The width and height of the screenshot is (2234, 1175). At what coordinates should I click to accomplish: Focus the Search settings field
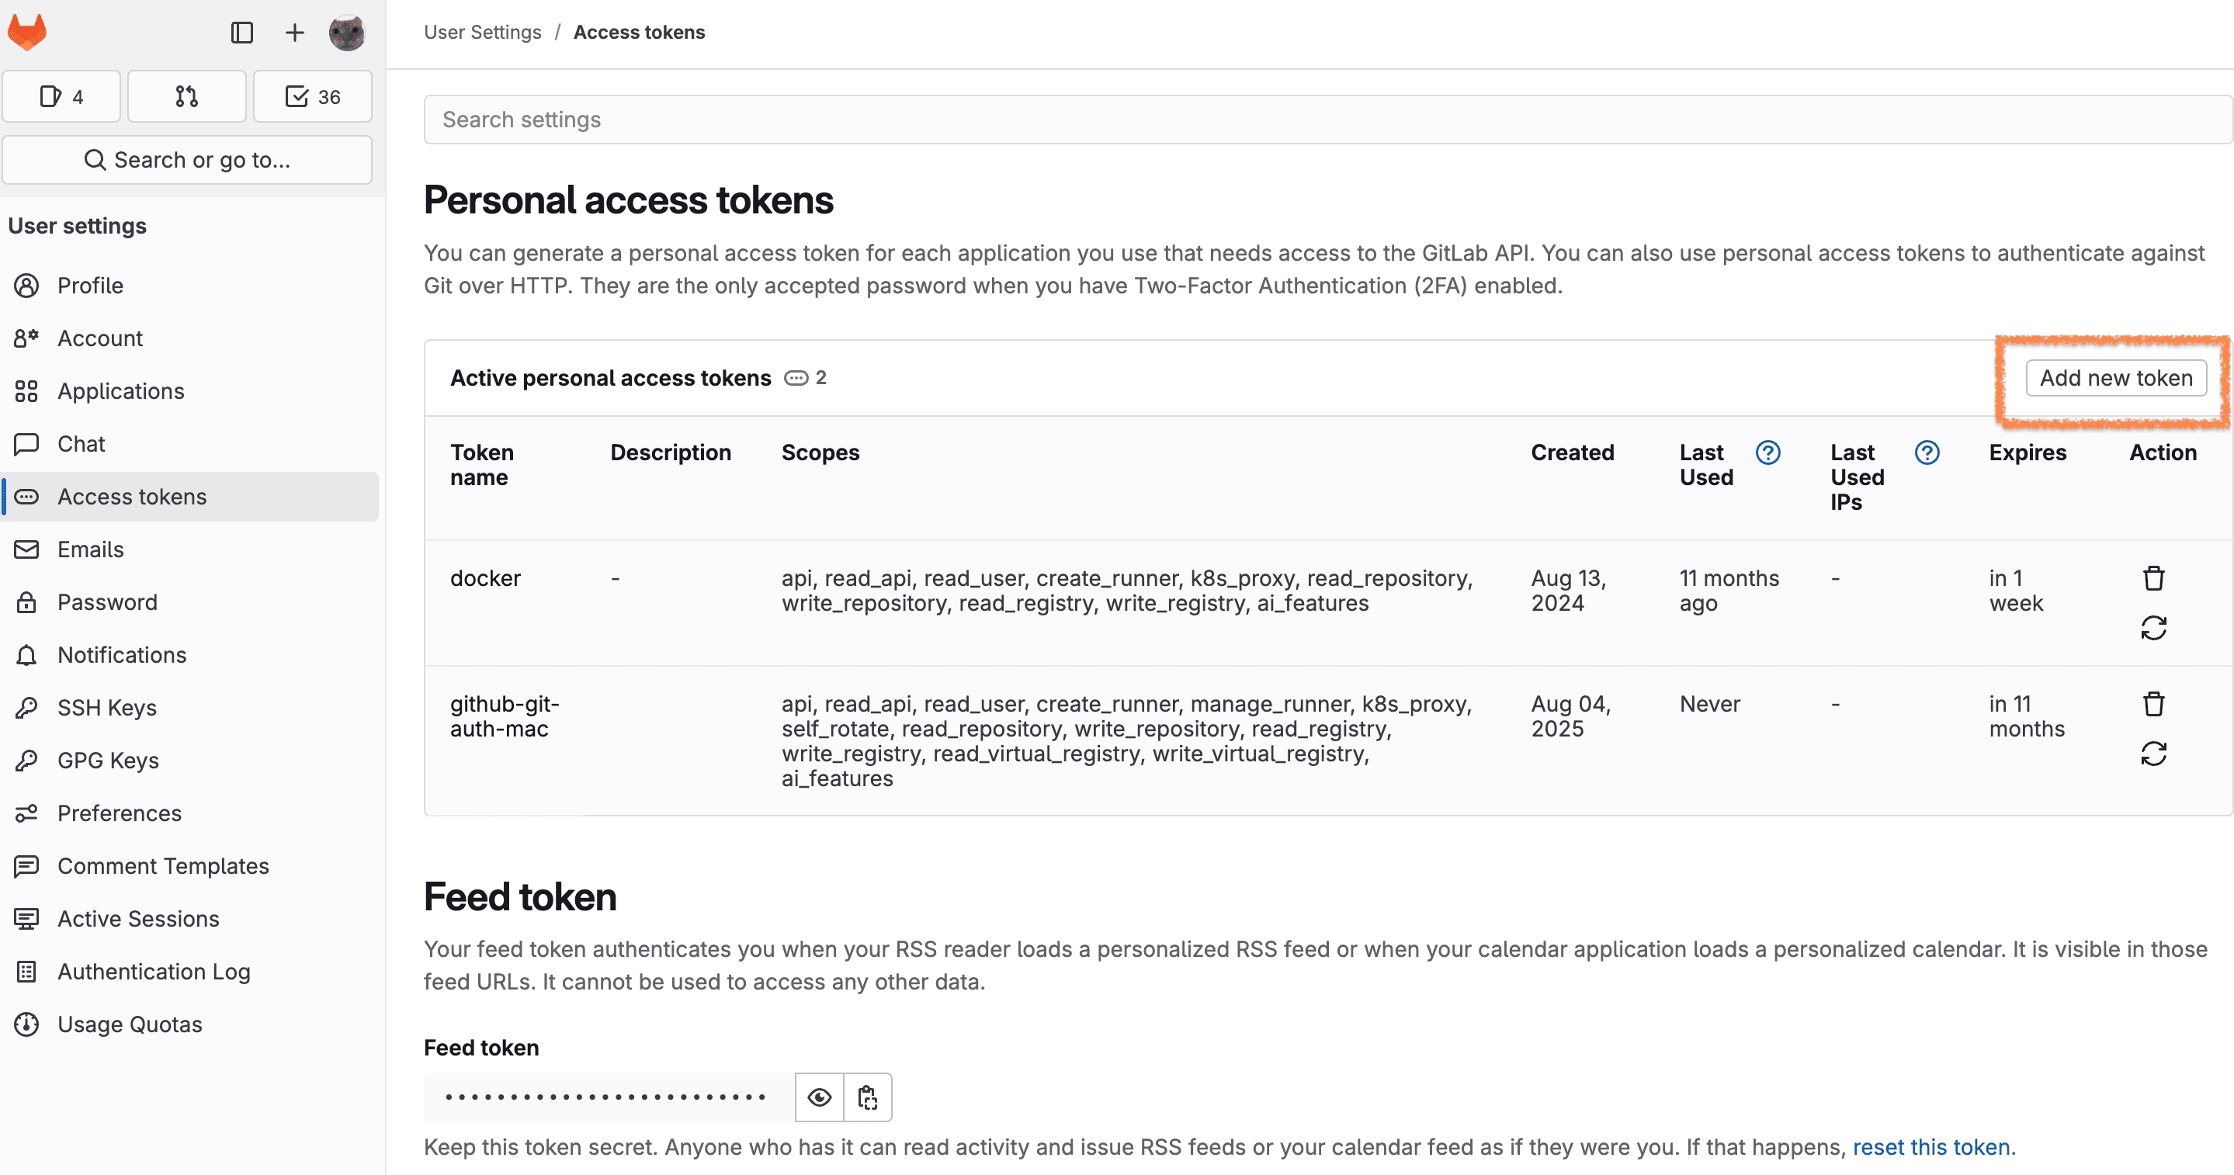[1327, 120]
